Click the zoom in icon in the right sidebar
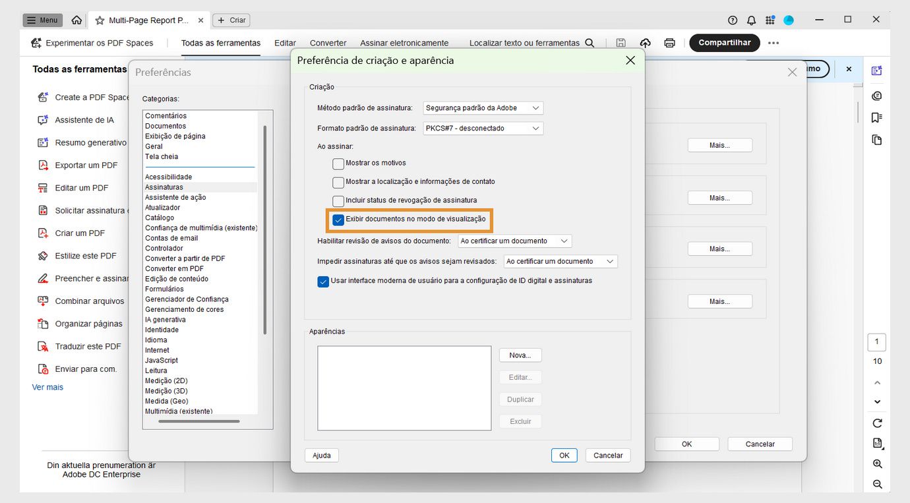 (877, 463)
